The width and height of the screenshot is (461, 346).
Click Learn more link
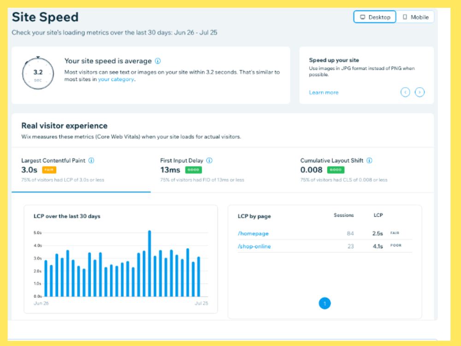pyautogui.click(x=324, y=92)
